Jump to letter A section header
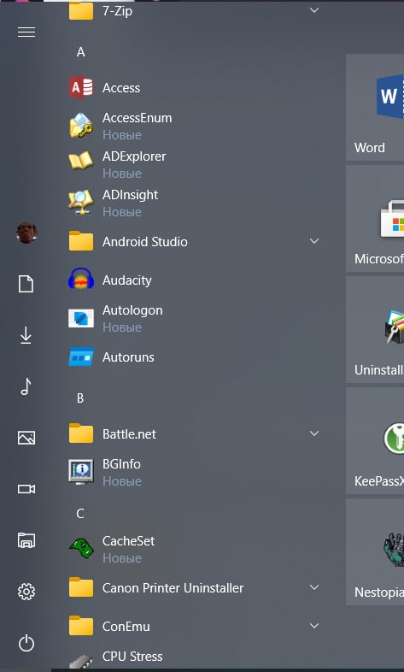Image resolution: width=404 pixels, height=672 pixels. pyautogui.click(x=80, y=52)
